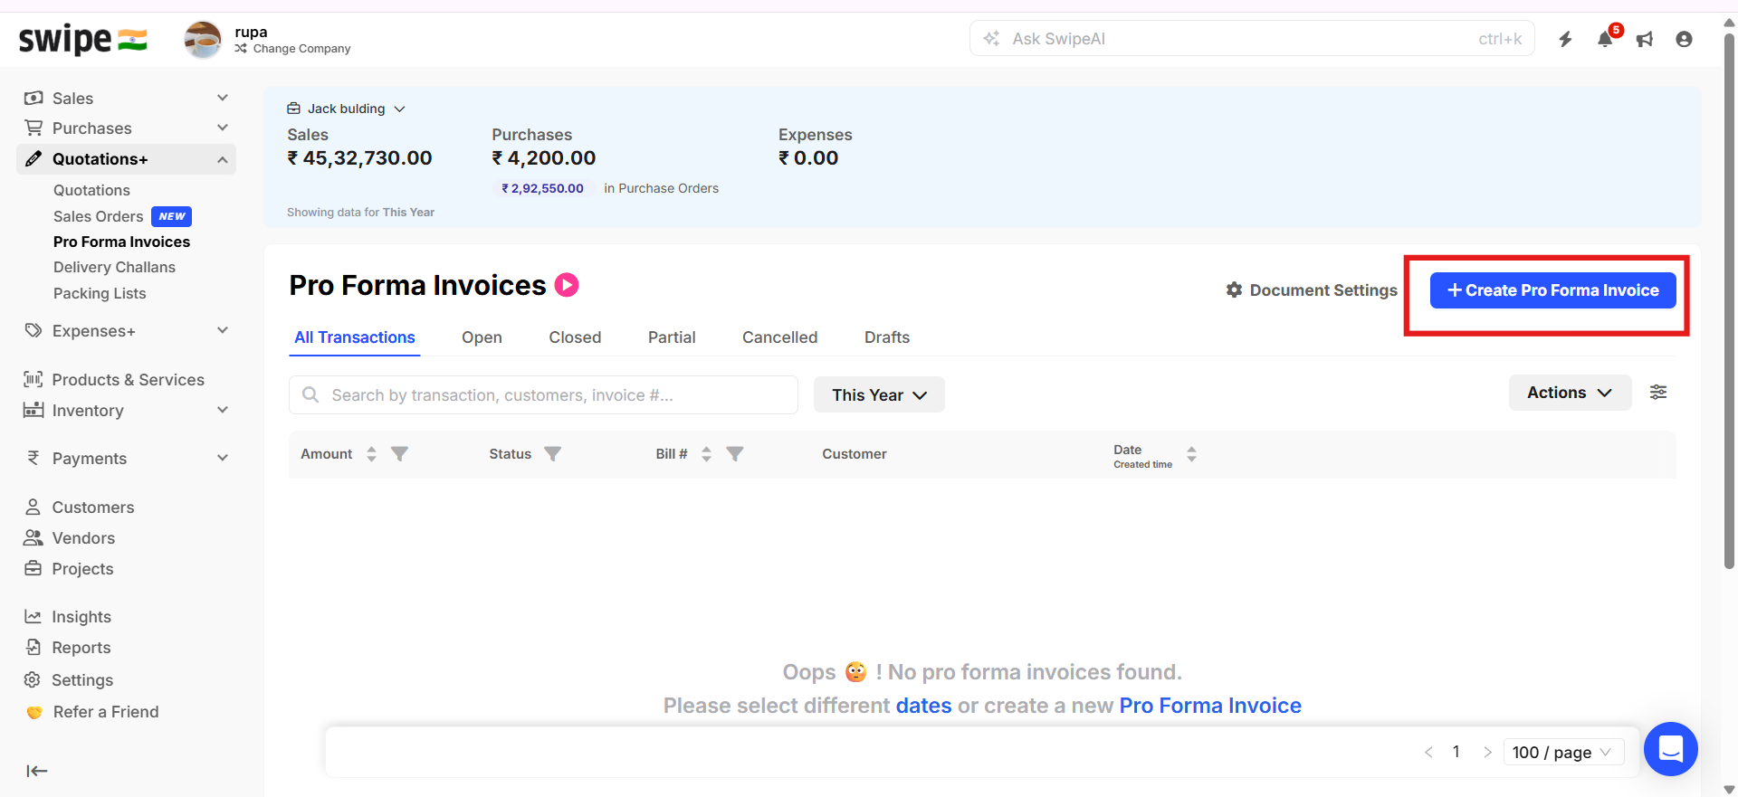This screenshot has height=797, width=1738.
Task: Click the Reports document icon
Action: [33, 647]
